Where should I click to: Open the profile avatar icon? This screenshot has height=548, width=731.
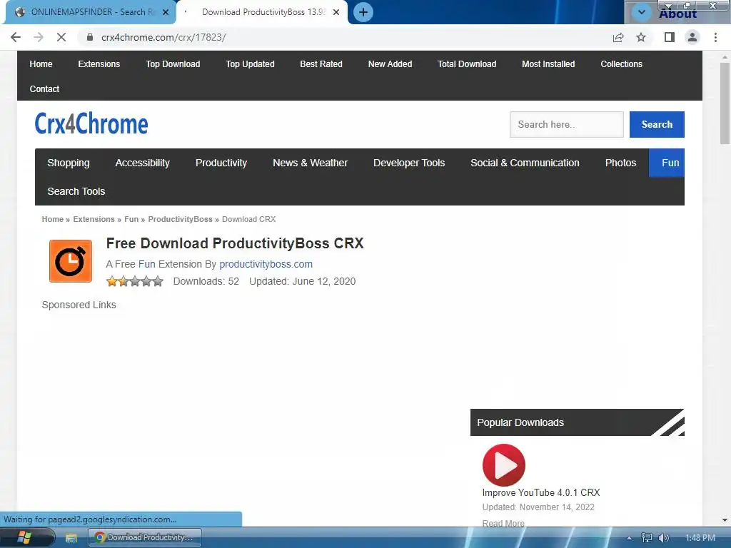[x=692, y=37]
